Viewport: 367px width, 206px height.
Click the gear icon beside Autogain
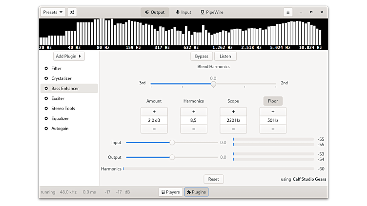click(x=46, y=129)
